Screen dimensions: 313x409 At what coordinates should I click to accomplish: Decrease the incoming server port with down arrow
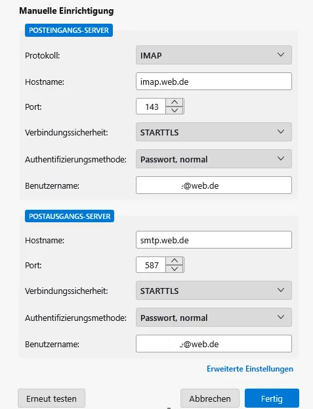[175, 110]
